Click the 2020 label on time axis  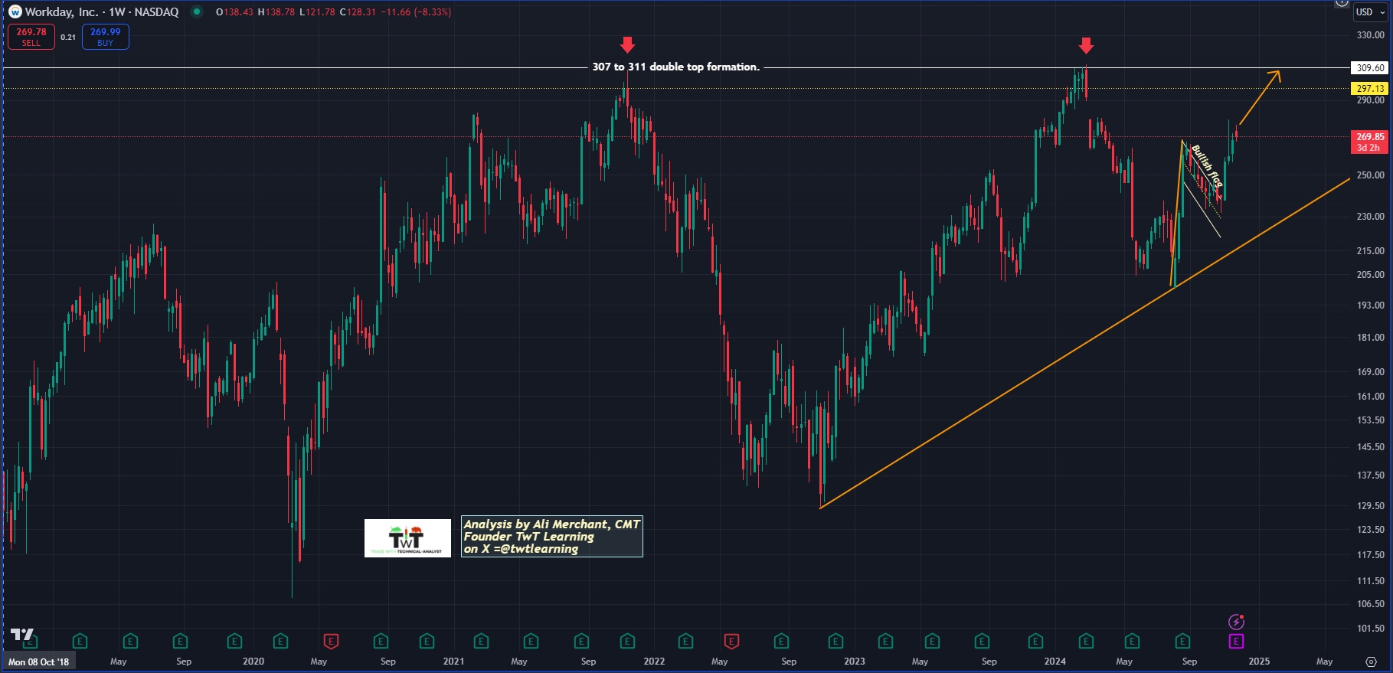(253, 662)
